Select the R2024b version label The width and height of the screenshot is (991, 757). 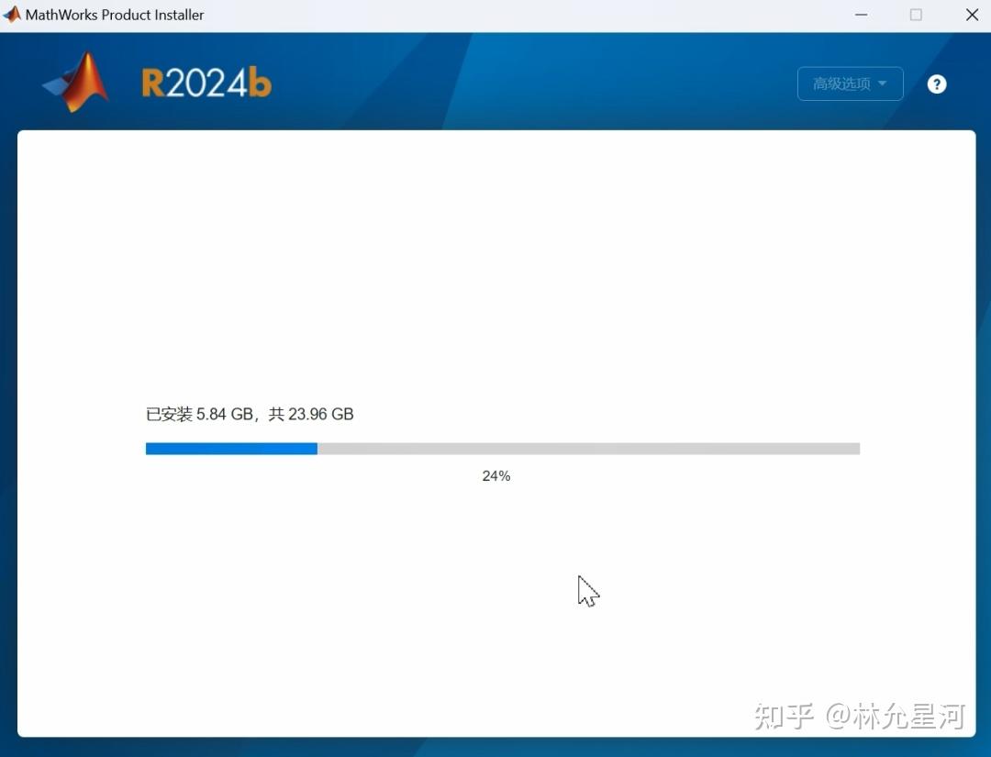tap(206, 81)
